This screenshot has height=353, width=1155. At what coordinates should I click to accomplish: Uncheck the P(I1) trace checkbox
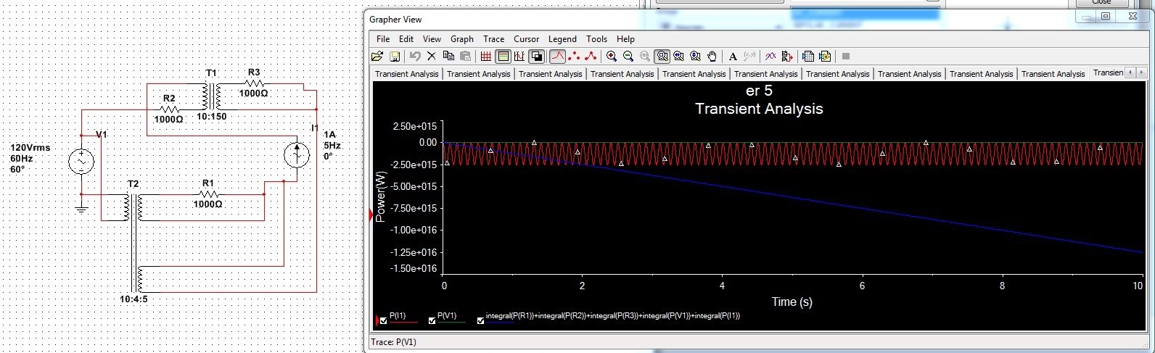click(x=384, y=320)
